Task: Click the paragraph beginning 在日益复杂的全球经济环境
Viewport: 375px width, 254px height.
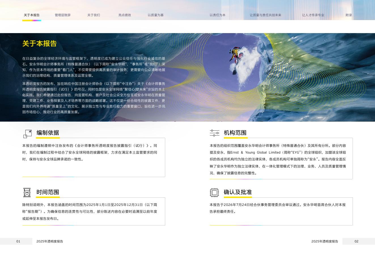Action: coord(94,67)
